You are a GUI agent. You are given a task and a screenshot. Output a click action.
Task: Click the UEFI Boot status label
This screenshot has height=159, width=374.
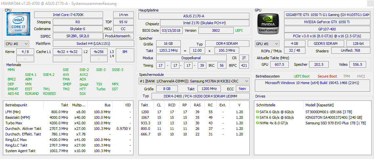click(x=302, y=77)
